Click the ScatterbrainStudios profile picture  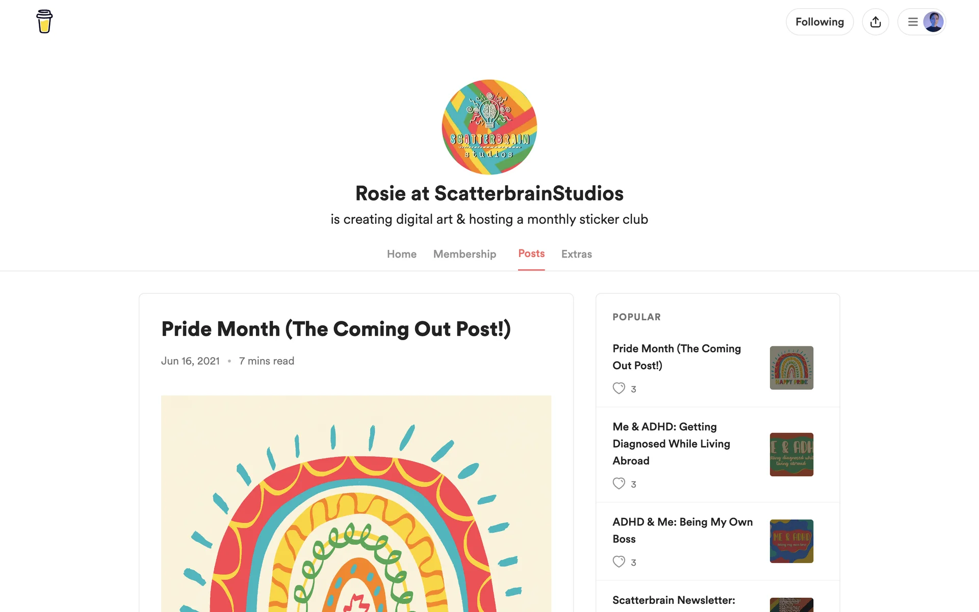489,127
